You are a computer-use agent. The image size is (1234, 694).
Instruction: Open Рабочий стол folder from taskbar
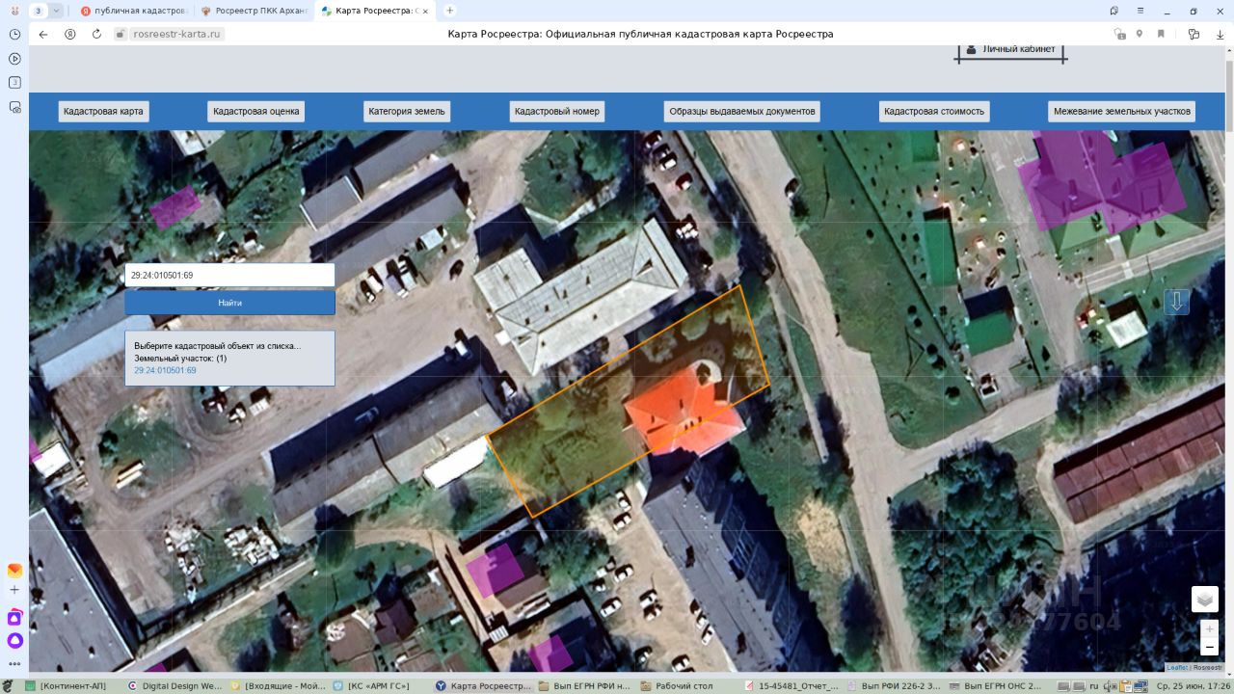click(675, 686)
